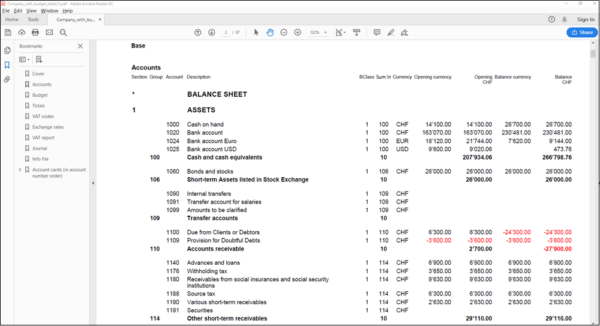Image resolution: width=600 pixels, height=326 pixels.
Task: Collapse the navigation pane arrow
Action: pos(93,183)
